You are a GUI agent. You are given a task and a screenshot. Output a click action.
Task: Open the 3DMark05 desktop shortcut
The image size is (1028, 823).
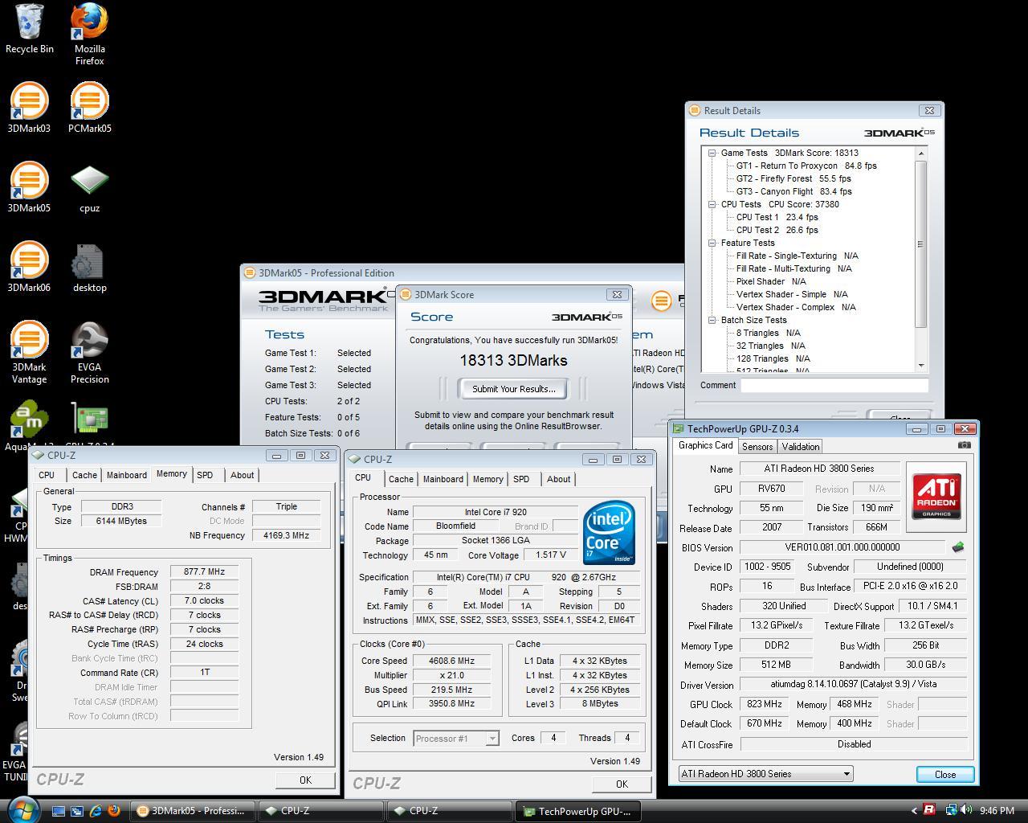(x=29, y=187)
